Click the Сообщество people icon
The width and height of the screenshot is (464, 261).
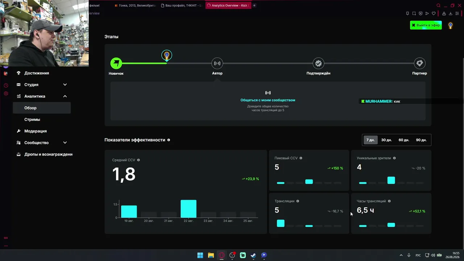point(18,142)
